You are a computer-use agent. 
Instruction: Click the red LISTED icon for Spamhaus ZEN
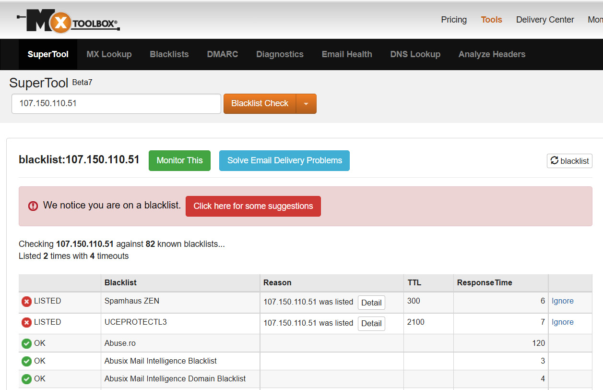point(26,302)
